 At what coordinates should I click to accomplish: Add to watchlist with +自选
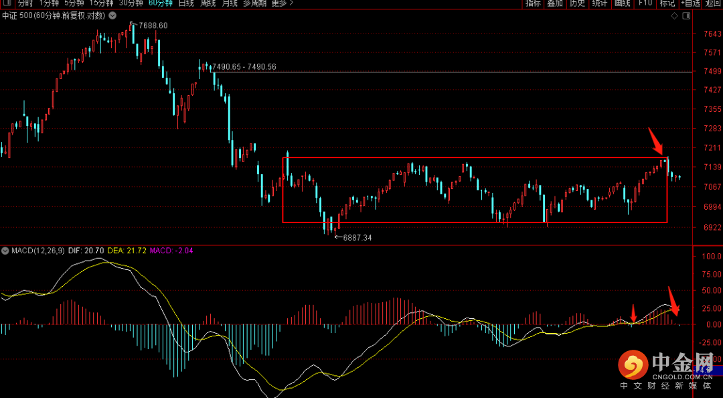(690, 3)
